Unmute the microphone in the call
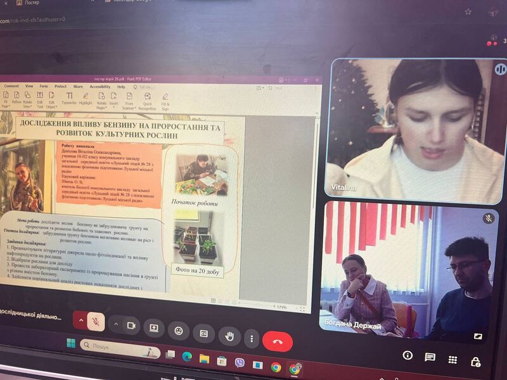 click(x=96, y=322)
